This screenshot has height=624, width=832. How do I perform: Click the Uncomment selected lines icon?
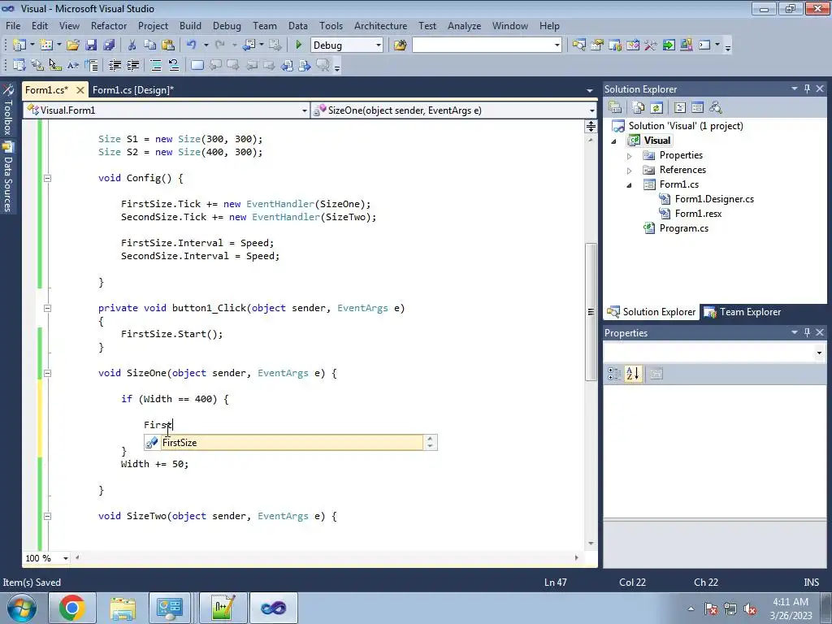(174, 65)
